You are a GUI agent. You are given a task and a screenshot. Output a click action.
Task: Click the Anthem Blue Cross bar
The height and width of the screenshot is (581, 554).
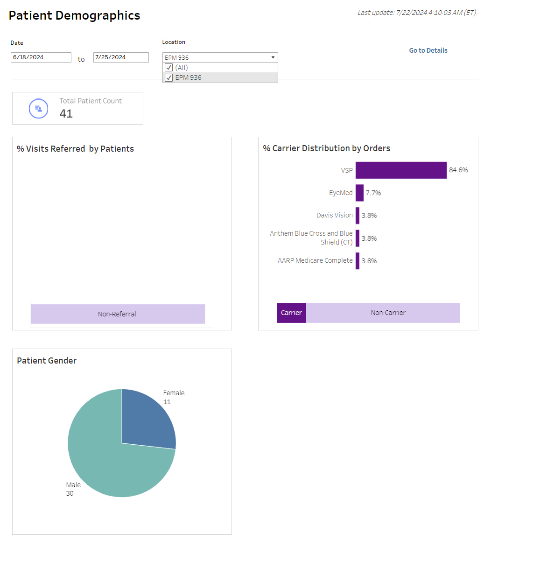click(358, 238)
